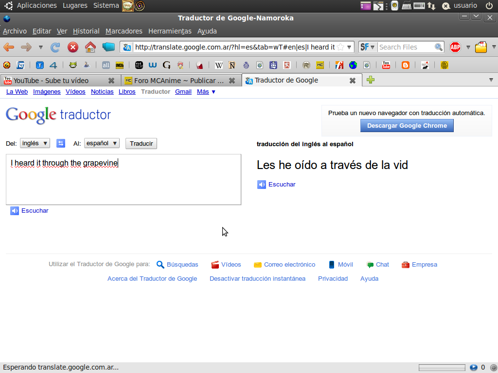Open the SF search engine selector dropdown
This screenshot has height=373, width=498.
[368, 47]
